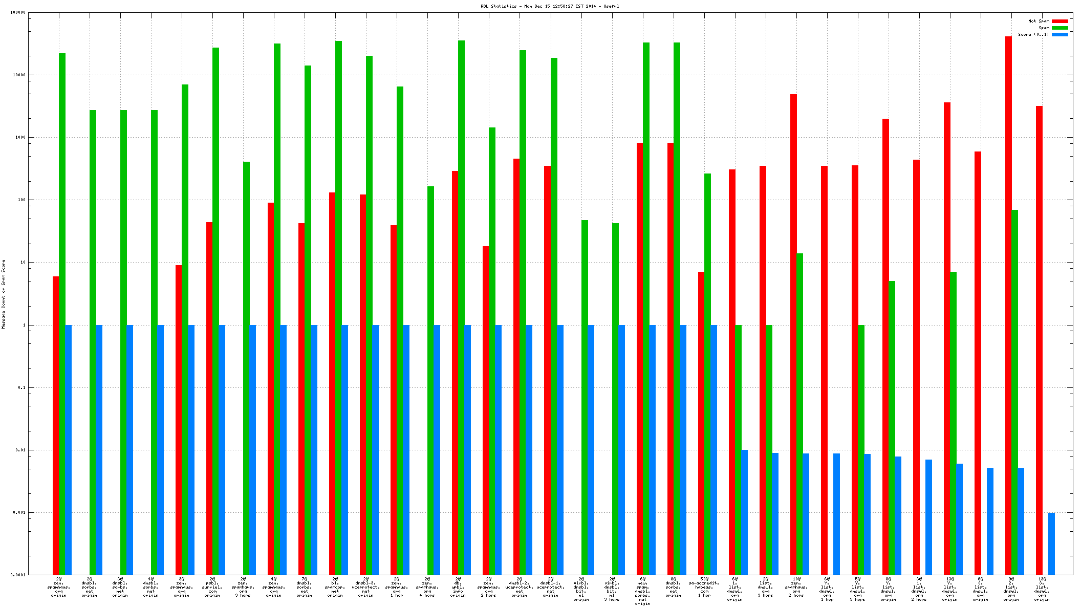Click the RBL Statistics chart title
Image resolution: width=1081 pixels, height=608 pixels.
pos(550,6)
